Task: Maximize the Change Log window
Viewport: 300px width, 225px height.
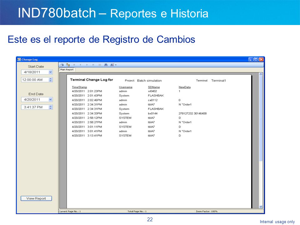Action: click(x=256, y=59)
